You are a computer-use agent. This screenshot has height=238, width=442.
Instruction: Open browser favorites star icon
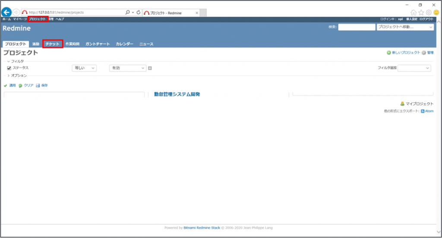pyautogui.click(x=421, y=13)
